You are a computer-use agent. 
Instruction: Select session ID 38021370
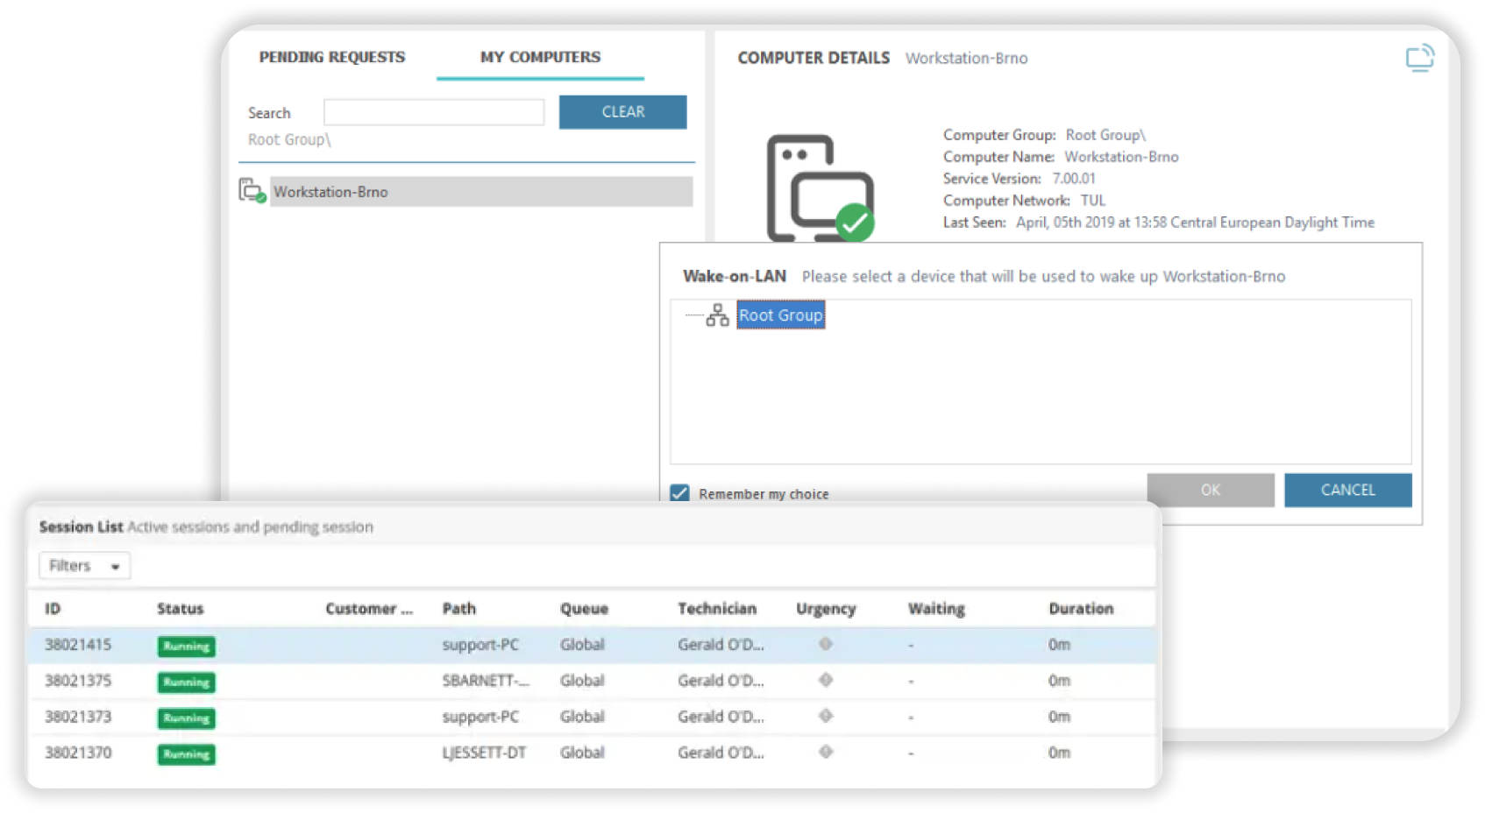[x=78, y=753]
